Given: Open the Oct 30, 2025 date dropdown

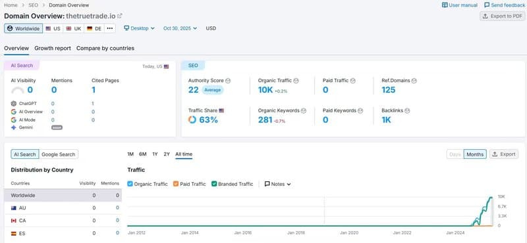Looking at the screenshot, I should [x=180, y=28].
